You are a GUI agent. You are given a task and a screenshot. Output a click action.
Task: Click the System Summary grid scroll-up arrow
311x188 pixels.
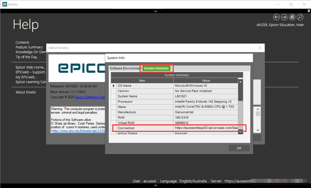pos(241,81)
